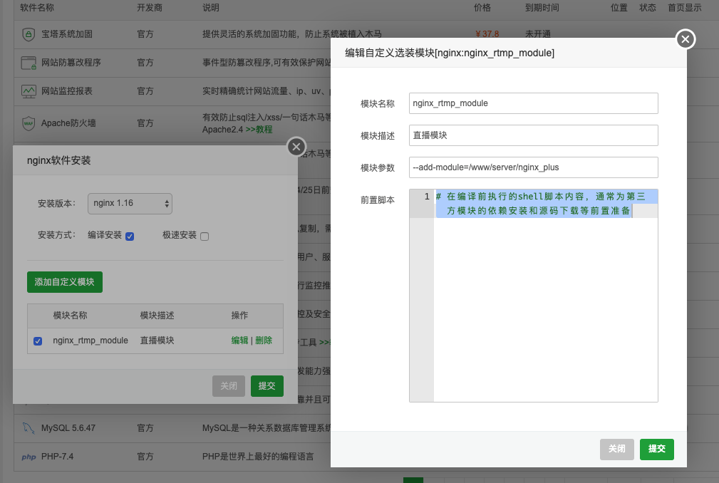Image resolution: width=719 pixels, height=483 pixels.
Task: Click the PHP-7.4 php icon
Action: click(29, 457)
